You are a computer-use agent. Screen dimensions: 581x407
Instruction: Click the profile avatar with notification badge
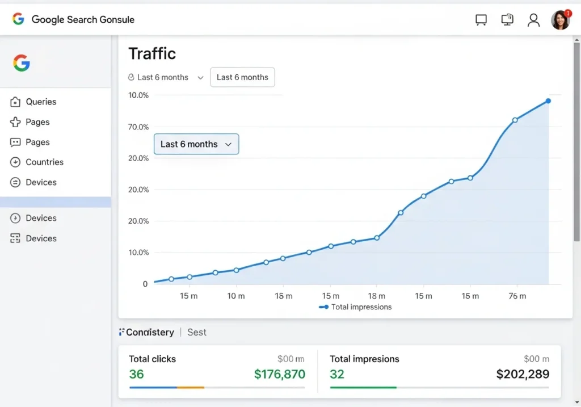tap(561, 20)
